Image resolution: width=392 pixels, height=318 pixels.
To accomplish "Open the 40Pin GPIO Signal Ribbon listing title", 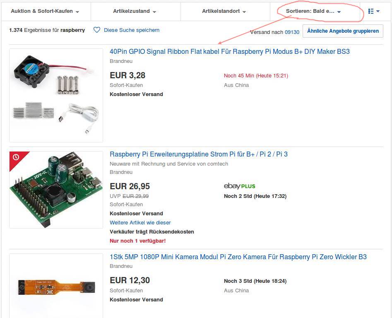I will 230,52.
